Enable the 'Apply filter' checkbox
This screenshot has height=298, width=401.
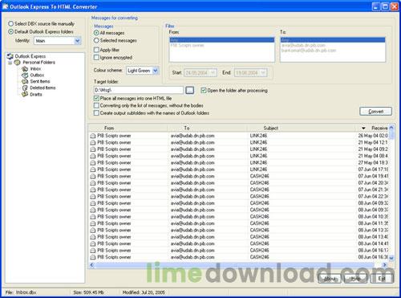click(x=96, y=50)
